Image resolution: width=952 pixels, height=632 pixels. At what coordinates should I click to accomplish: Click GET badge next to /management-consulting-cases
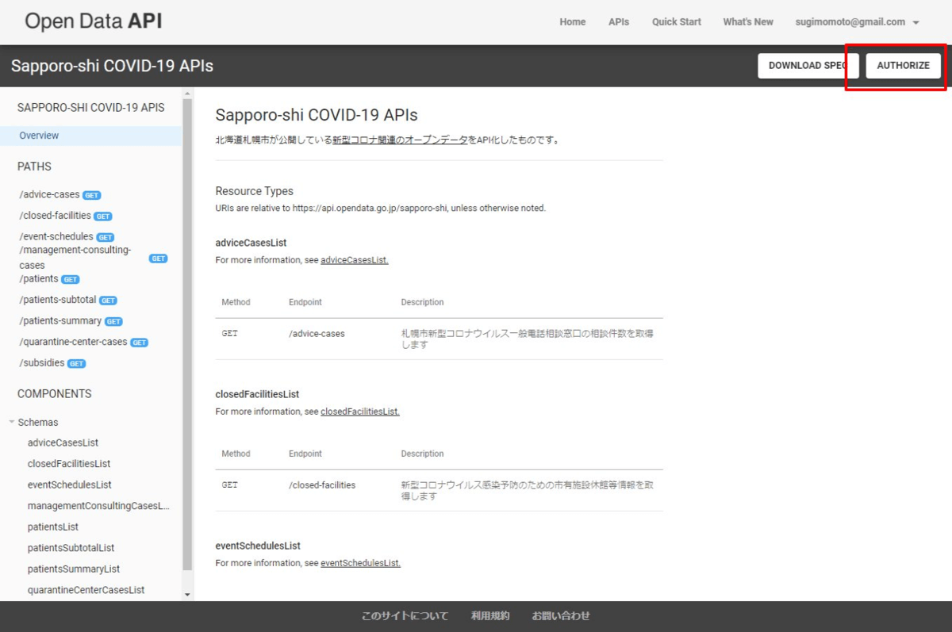point(159,259)
